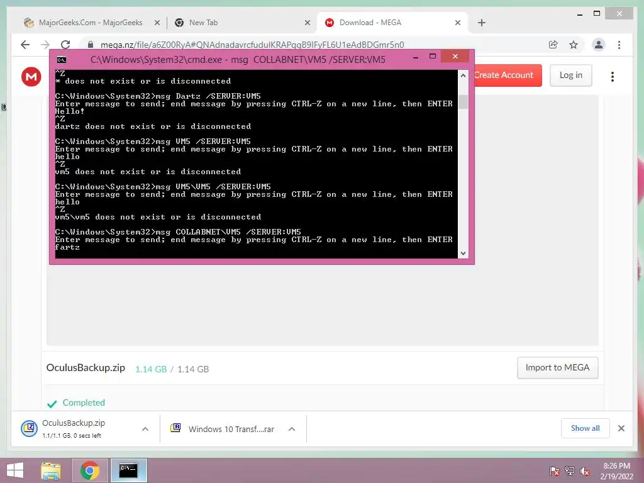The height and width of the screenshot is (483, 644).
Task: Click '1.1/1.1 GB, 0 secs left' text
Action: [x=72, y=436]
